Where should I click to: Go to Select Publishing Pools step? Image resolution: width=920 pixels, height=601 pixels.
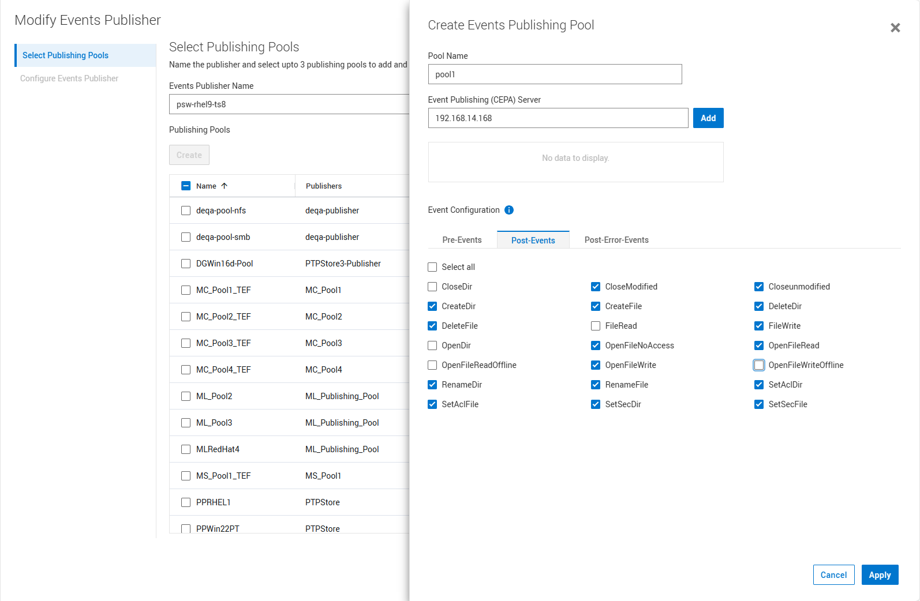65,55
